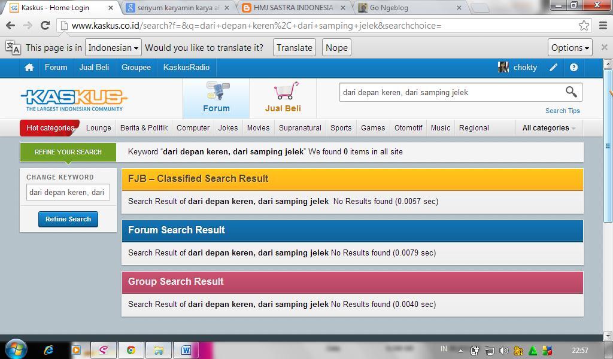Image resolution: width=613 pixels, height=359 pixels.
Task: Click the Refine Your Search green header
Action: [68, 152]
